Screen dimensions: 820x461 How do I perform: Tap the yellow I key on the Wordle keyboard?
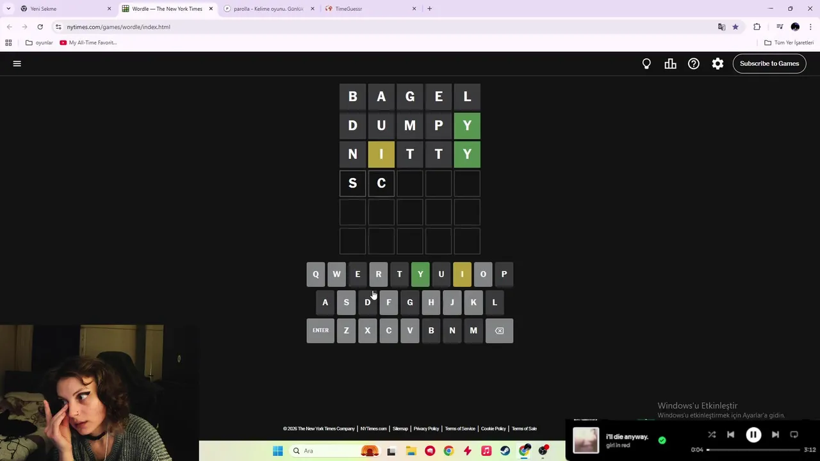tap(462, 274)
